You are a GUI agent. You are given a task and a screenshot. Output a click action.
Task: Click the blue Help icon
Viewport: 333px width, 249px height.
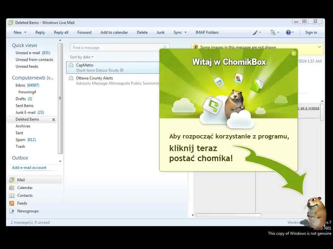288,32
